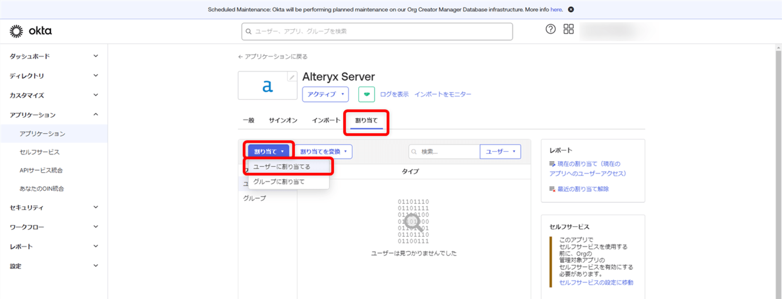Click the Okta logo

point(30,31)
